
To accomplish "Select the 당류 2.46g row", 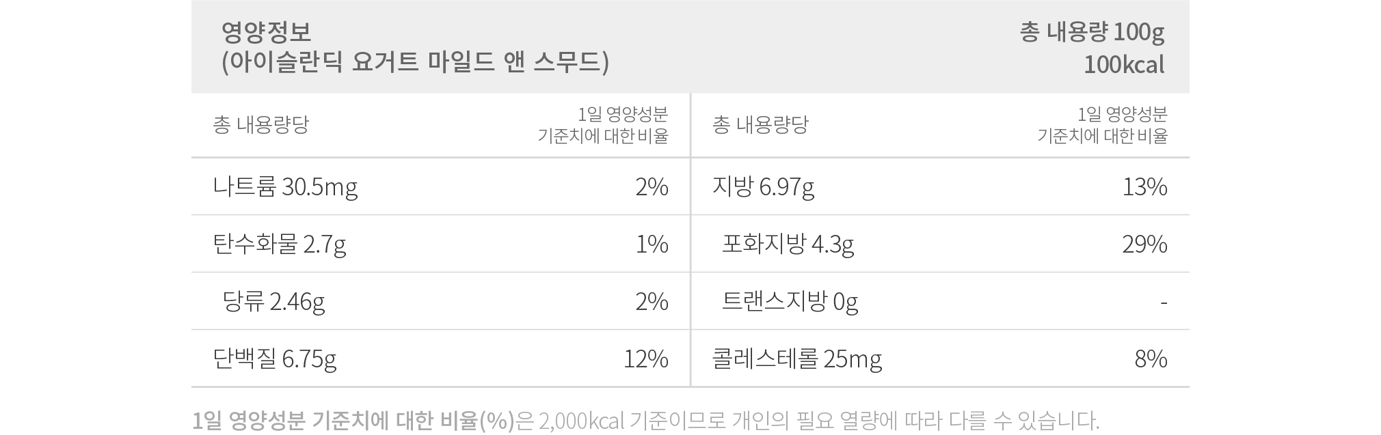I will coord(441,301).
